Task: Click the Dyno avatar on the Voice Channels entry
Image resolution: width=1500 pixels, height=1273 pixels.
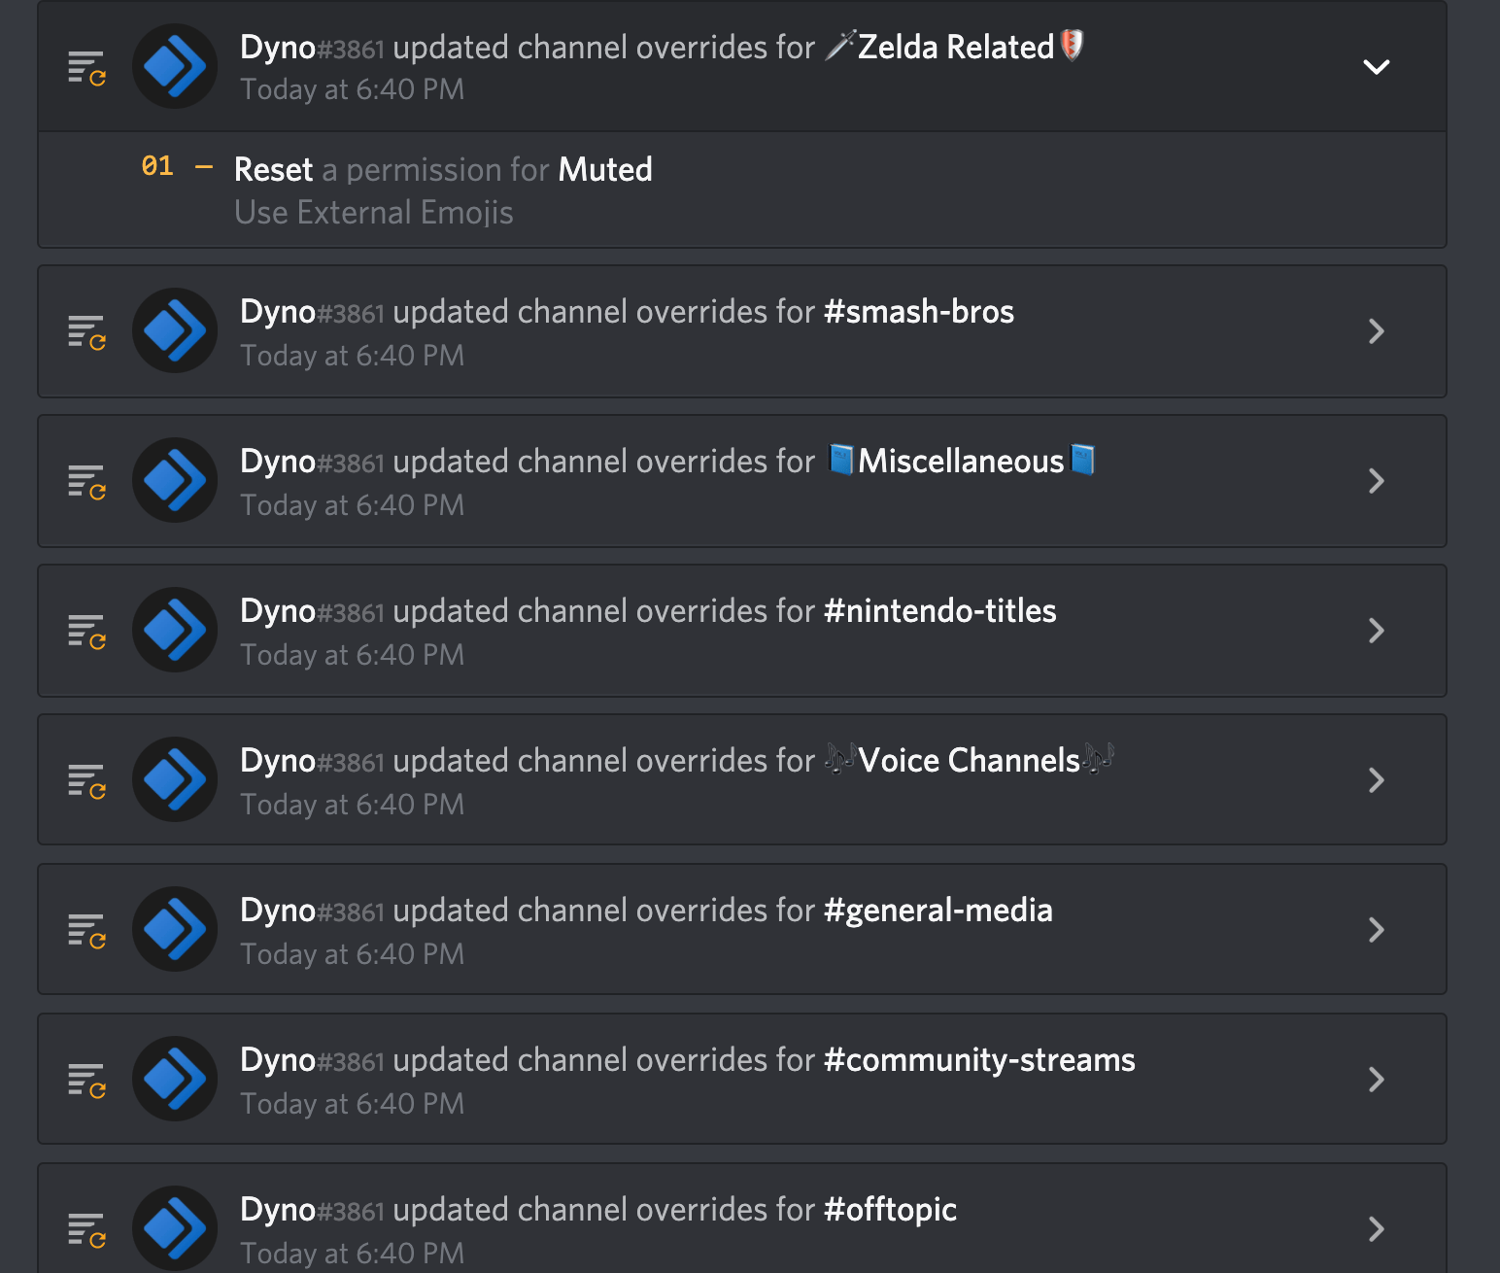Action: 175,780
